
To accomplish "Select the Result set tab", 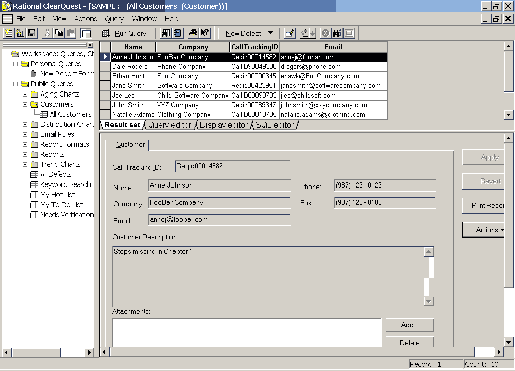I will pyautogui.click(x=123, y=125).
